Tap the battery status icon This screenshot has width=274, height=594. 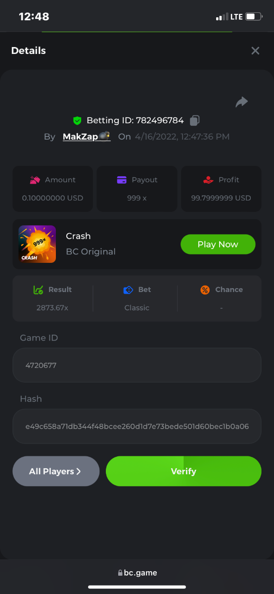coord(254,17)
